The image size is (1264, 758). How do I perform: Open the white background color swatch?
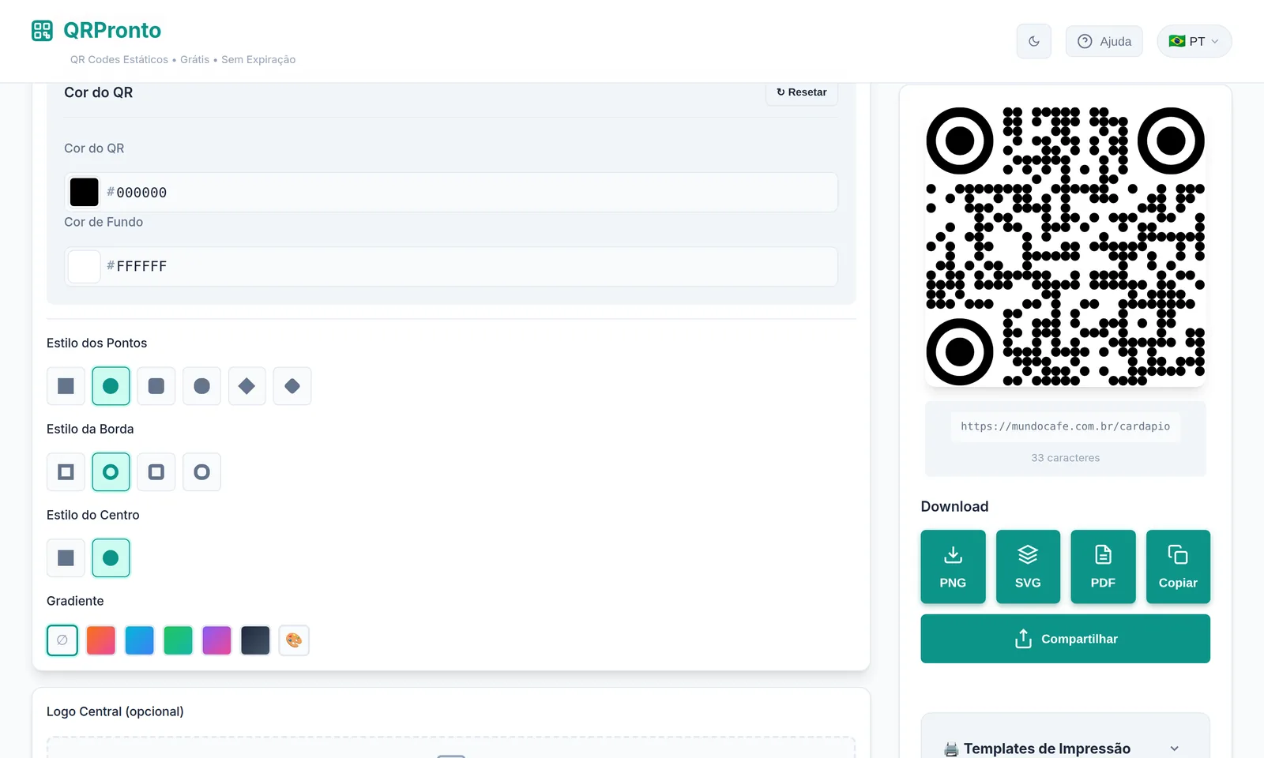tap(85, 266)
